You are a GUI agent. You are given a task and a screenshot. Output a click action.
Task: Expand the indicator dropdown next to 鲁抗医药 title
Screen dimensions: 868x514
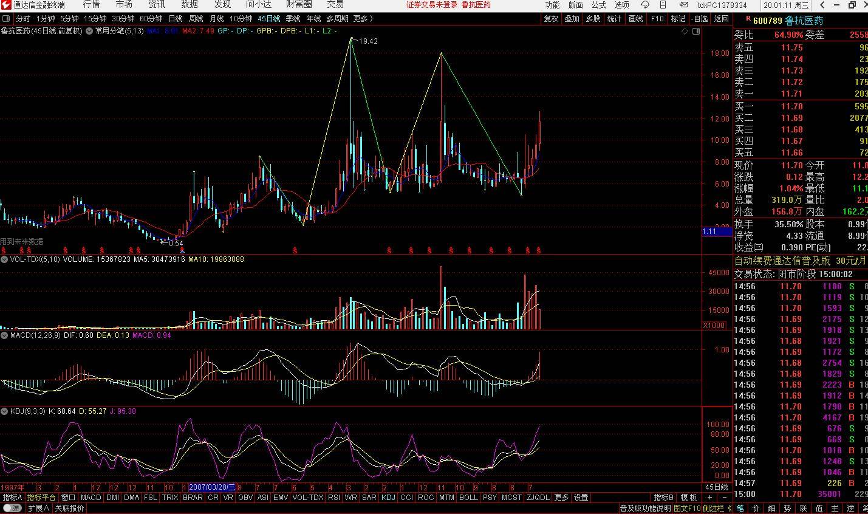point(89,30)
